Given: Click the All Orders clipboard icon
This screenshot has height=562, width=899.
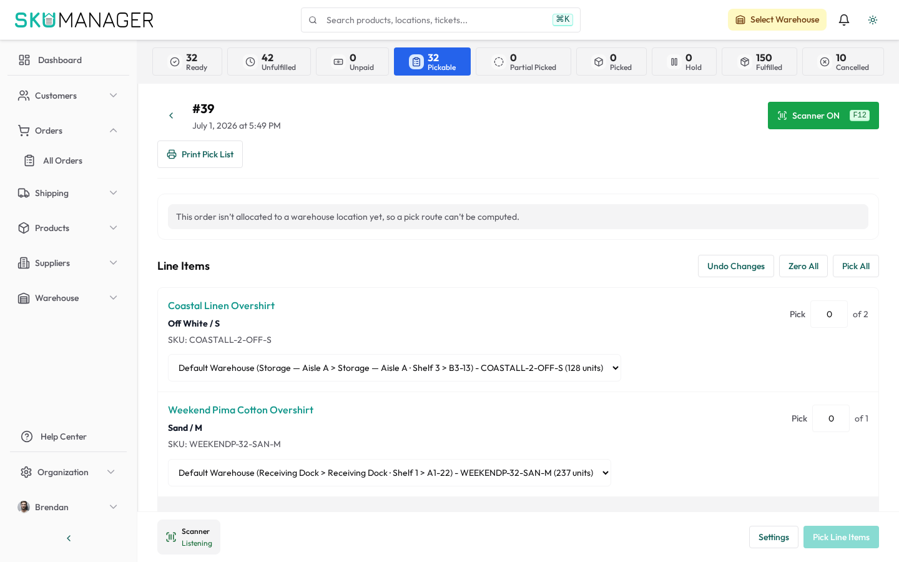Looking at the screenshot, I should [29, 160].
